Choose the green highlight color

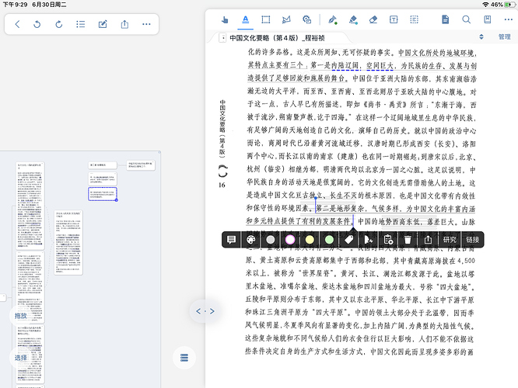tap(329, 240)
